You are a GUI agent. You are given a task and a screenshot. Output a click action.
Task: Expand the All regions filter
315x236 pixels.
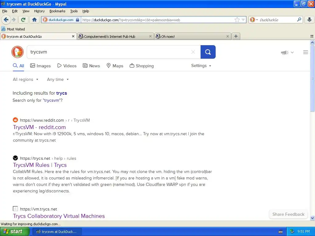[26, 80]
